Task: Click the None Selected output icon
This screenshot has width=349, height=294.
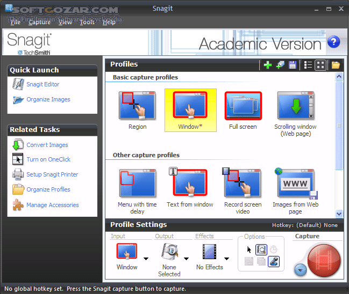Action: tap(169, 252)
